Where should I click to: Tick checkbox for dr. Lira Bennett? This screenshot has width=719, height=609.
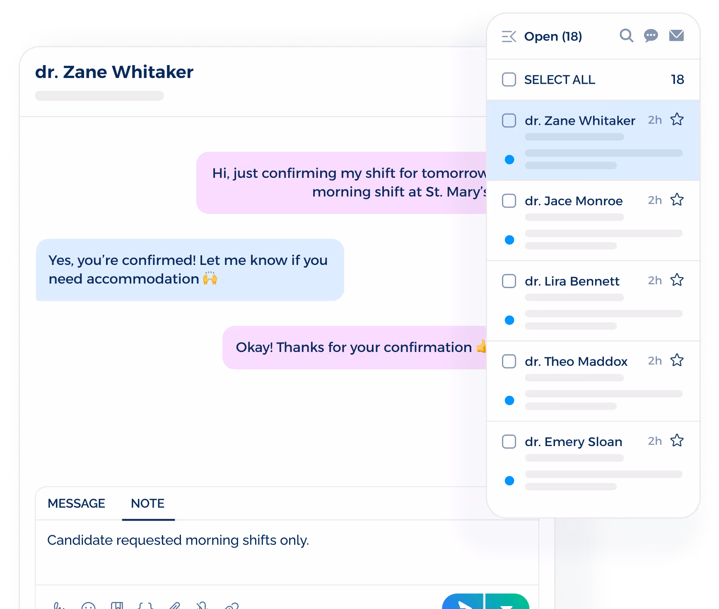509,281
